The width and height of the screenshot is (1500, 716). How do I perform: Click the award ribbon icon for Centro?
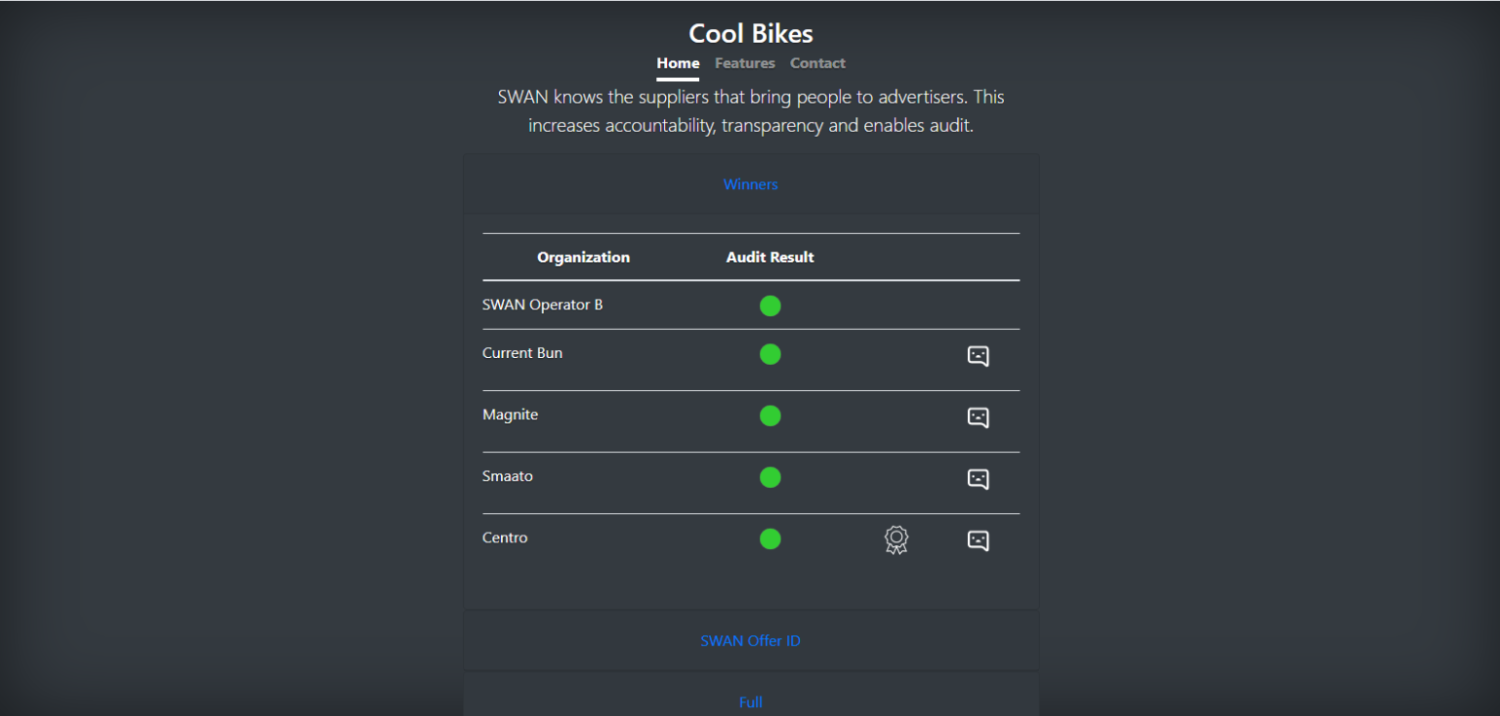[896, 540]
